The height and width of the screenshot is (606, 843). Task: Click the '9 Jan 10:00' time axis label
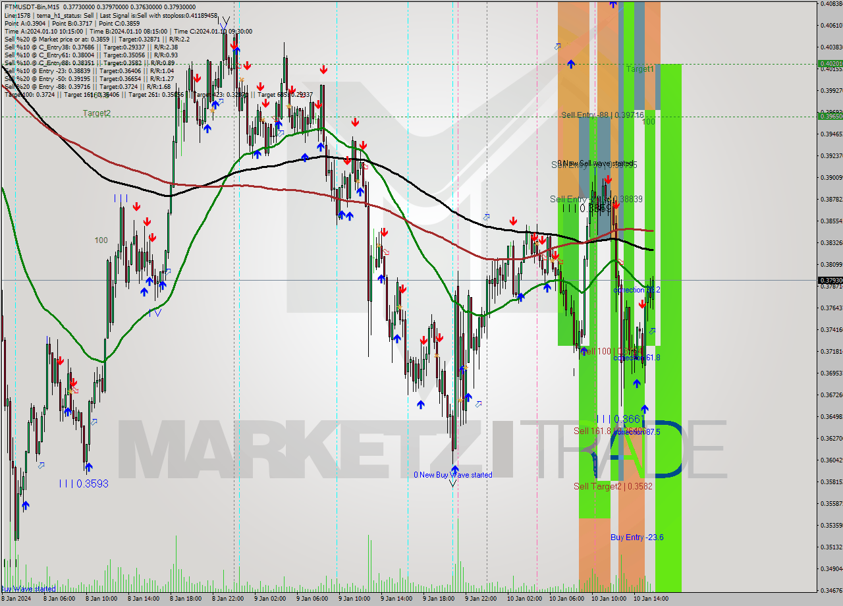click(x=354, y=599)
